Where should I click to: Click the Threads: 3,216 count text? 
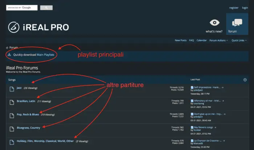click(x=177, y=87)
